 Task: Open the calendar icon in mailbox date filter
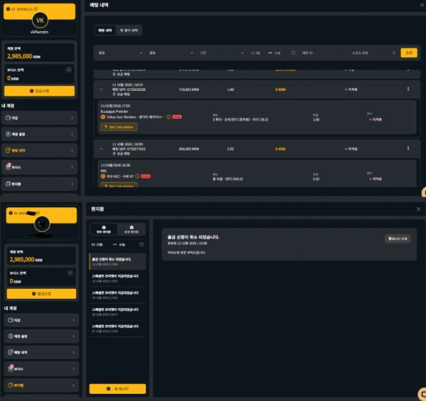pos(141,245)
